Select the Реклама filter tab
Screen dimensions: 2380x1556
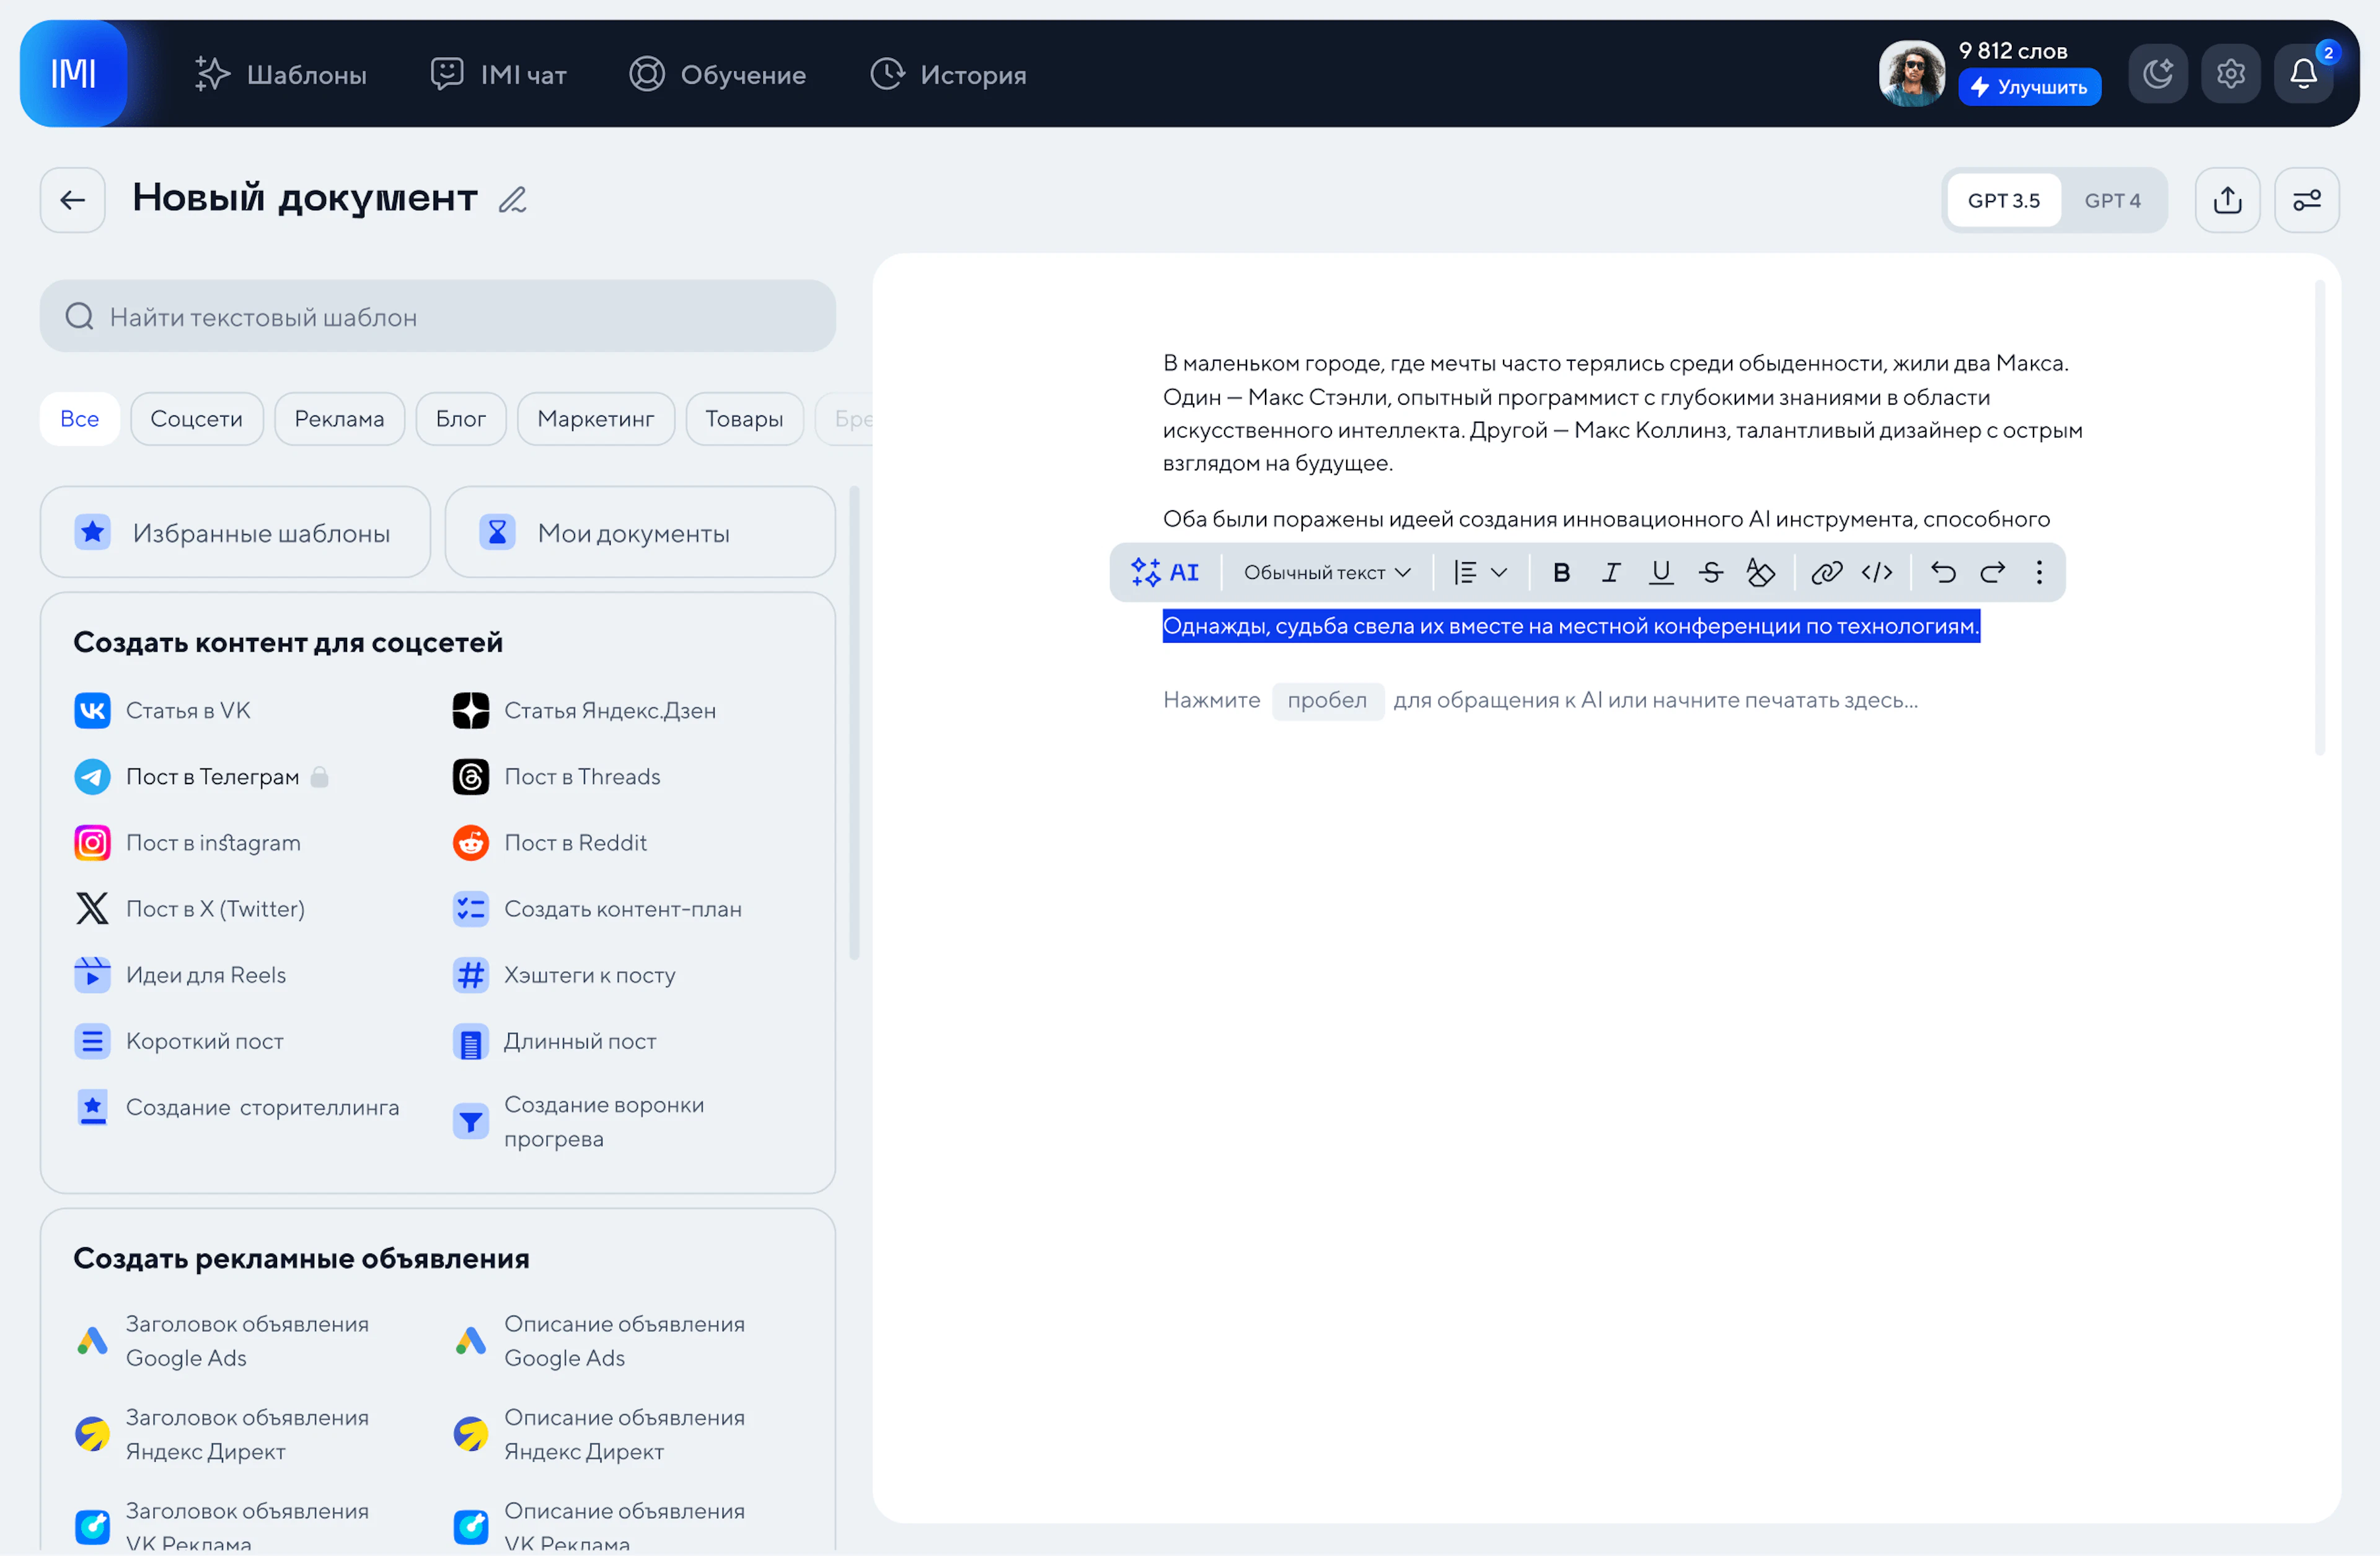(340, 418)
